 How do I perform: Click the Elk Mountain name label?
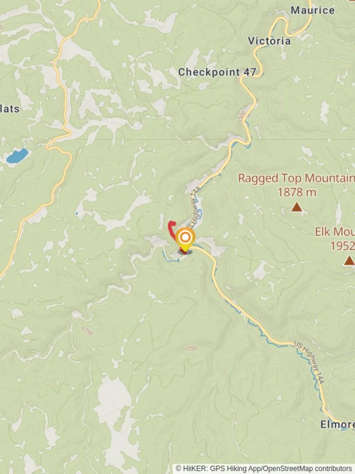[335, 232]
